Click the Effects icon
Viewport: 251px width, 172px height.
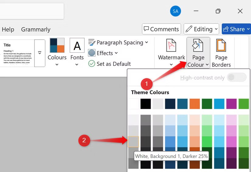tap(92, 53)
